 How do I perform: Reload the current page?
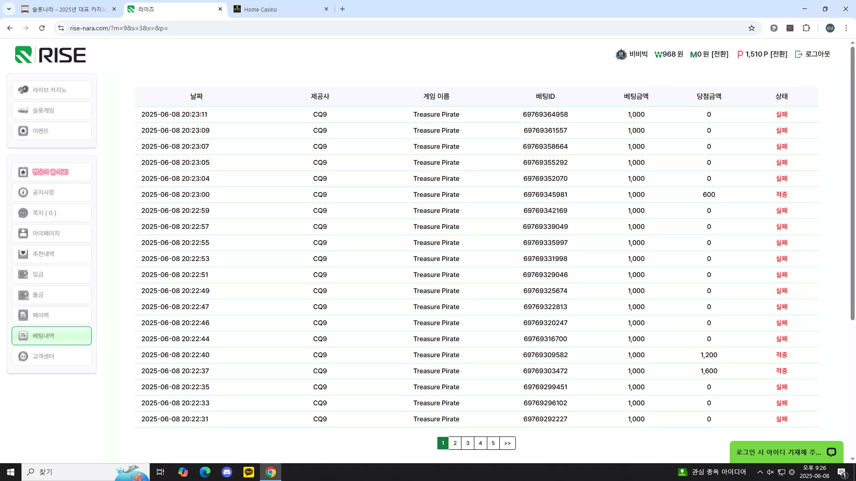(42, 28)
